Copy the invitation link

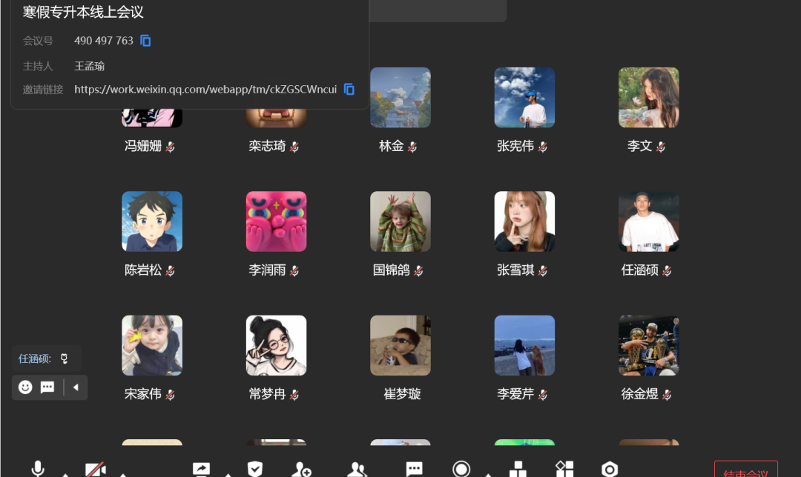349,90
